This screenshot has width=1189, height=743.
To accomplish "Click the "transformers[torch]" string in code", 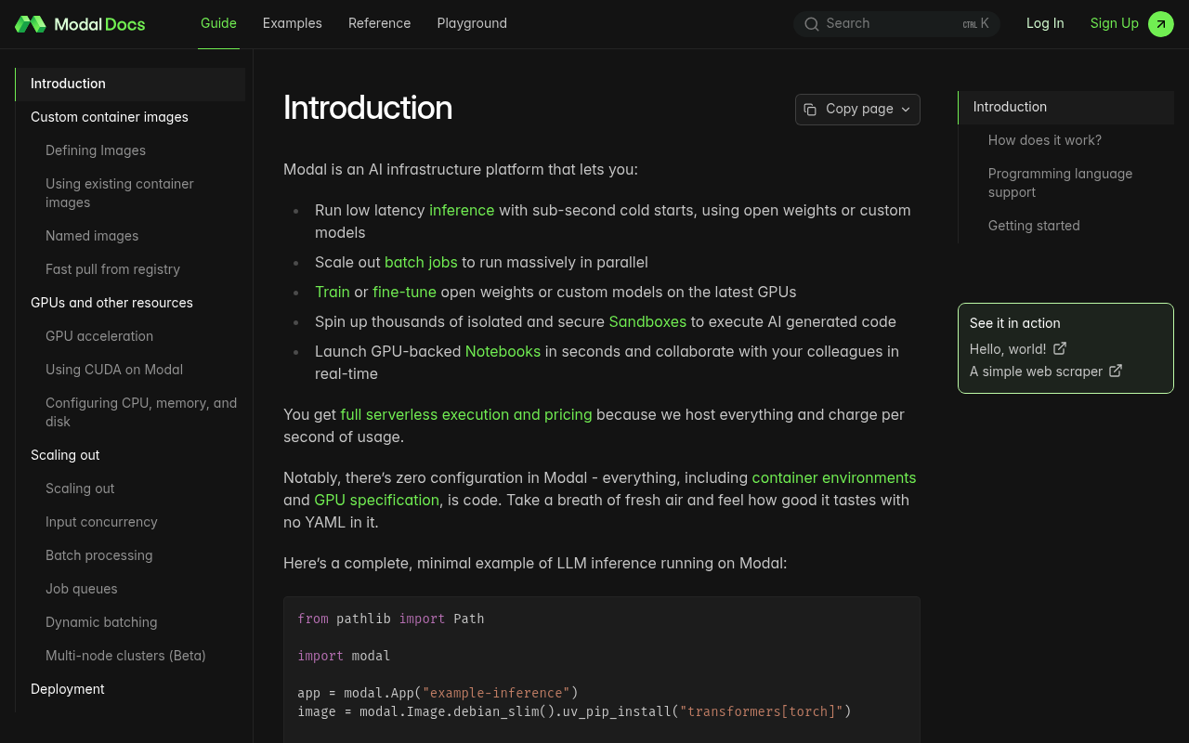I will [762, 711].
